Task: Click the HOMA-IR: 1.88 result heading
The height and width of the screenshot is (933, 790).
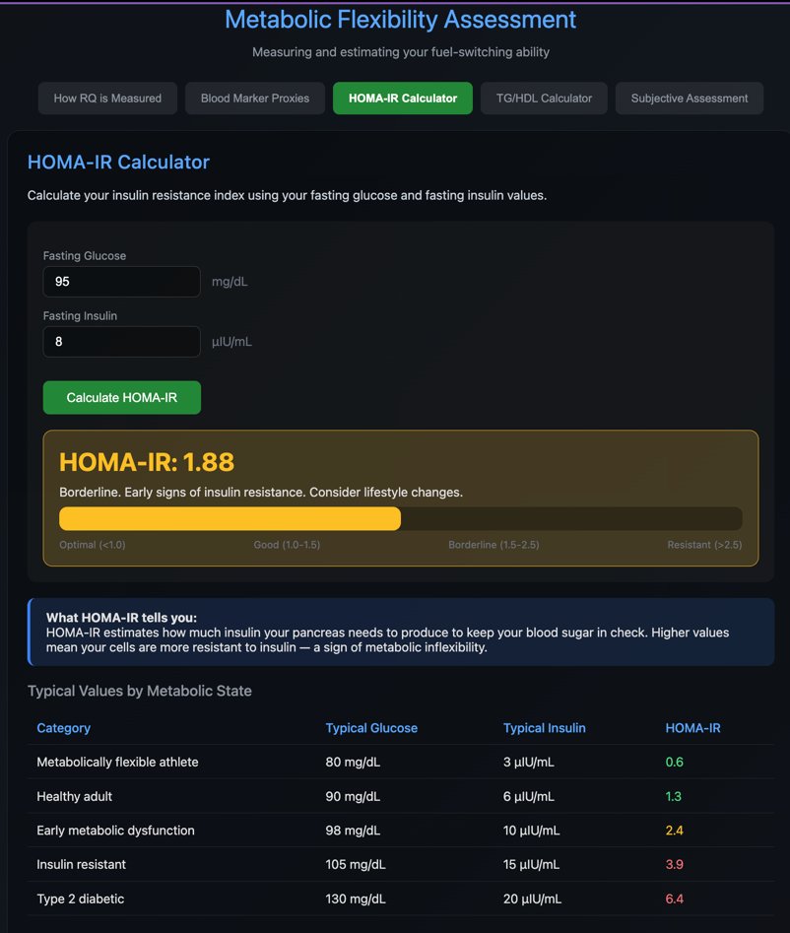Action: [x=147, y=462]
